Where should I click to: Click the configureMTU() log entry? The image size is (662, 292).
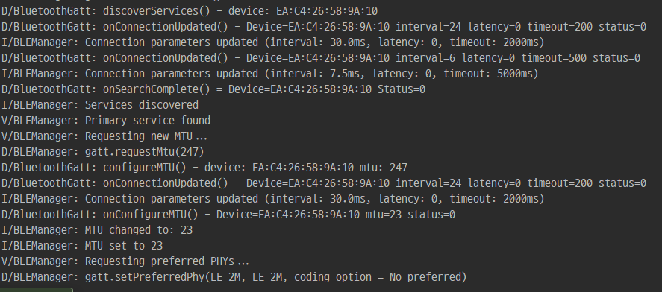204,168
